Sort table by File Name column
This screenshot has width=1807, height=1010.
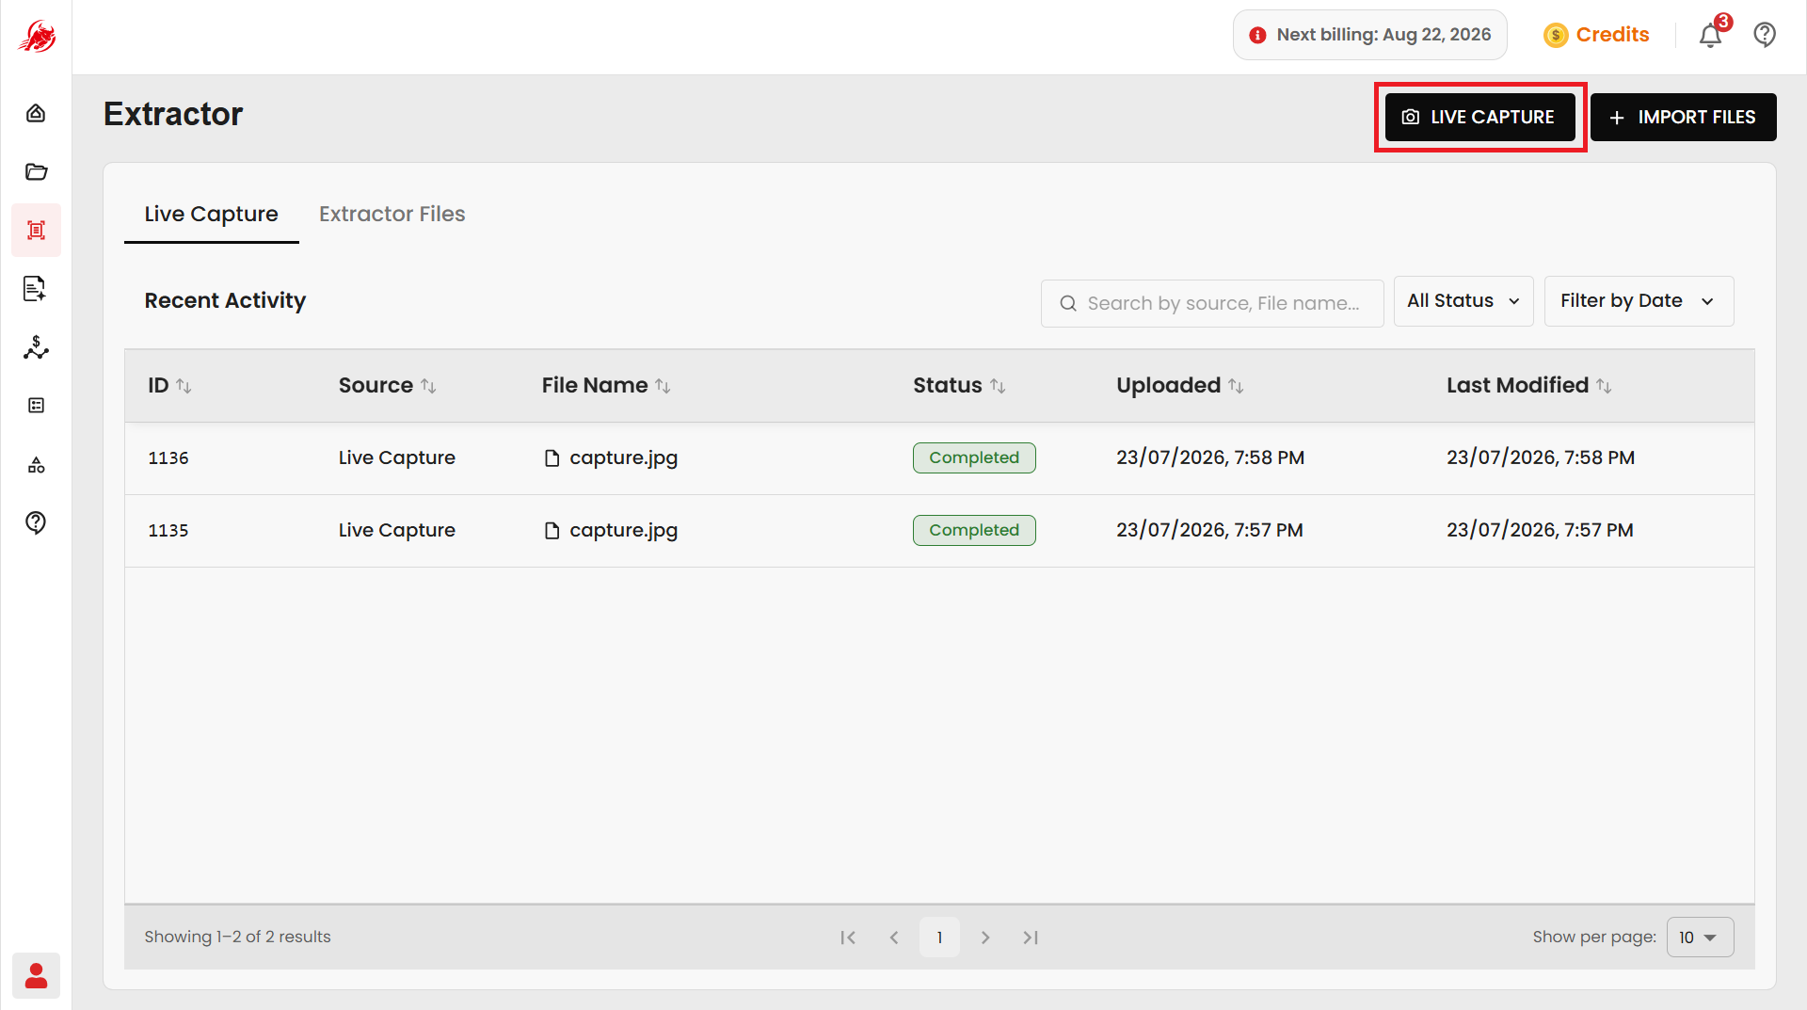pyautogui.click(x=663, y=386)
